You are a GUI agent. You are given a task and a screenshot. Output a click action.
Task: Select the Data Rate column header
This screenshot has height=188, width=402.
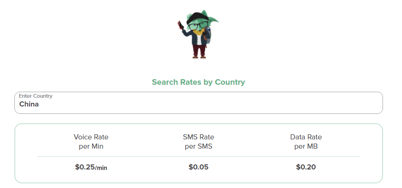[x=306, y=137]
